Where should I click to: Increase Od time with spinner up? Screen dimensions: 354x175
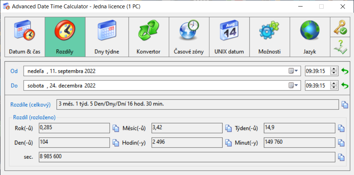(334, 69)
